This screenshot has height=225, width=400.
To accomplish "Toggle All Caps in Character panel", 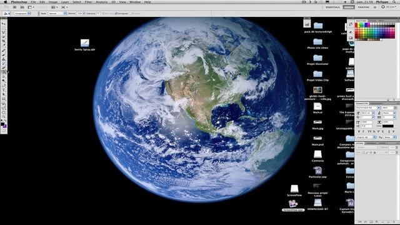I will pyautogui.click(x=369, y=132).
